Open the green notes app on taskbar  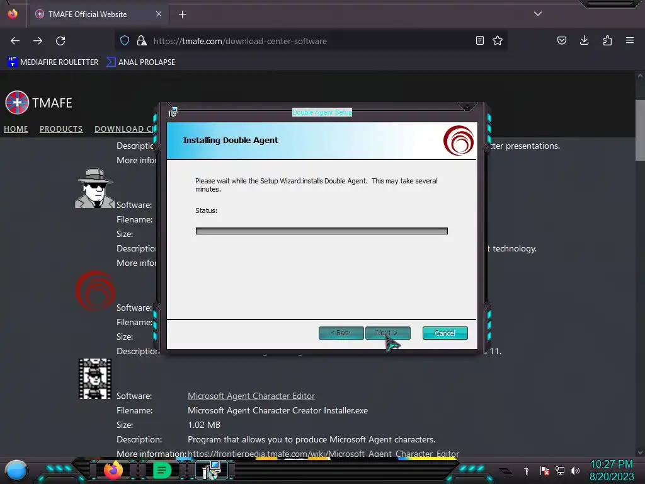pos(162,470)
